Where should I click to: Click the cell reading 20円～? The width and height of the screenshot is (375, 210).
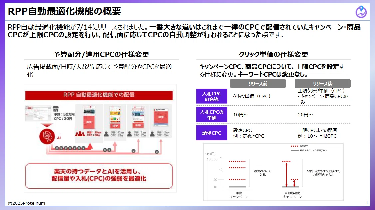(305, 115)
